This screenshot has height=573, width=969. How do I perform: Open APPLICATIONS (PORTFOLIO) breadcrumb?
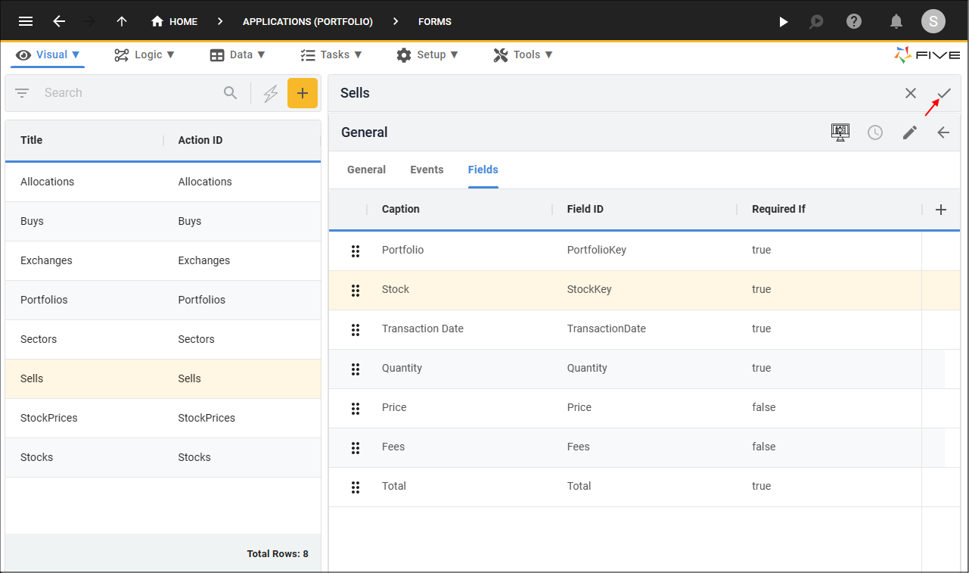click(x=308, y=21)
